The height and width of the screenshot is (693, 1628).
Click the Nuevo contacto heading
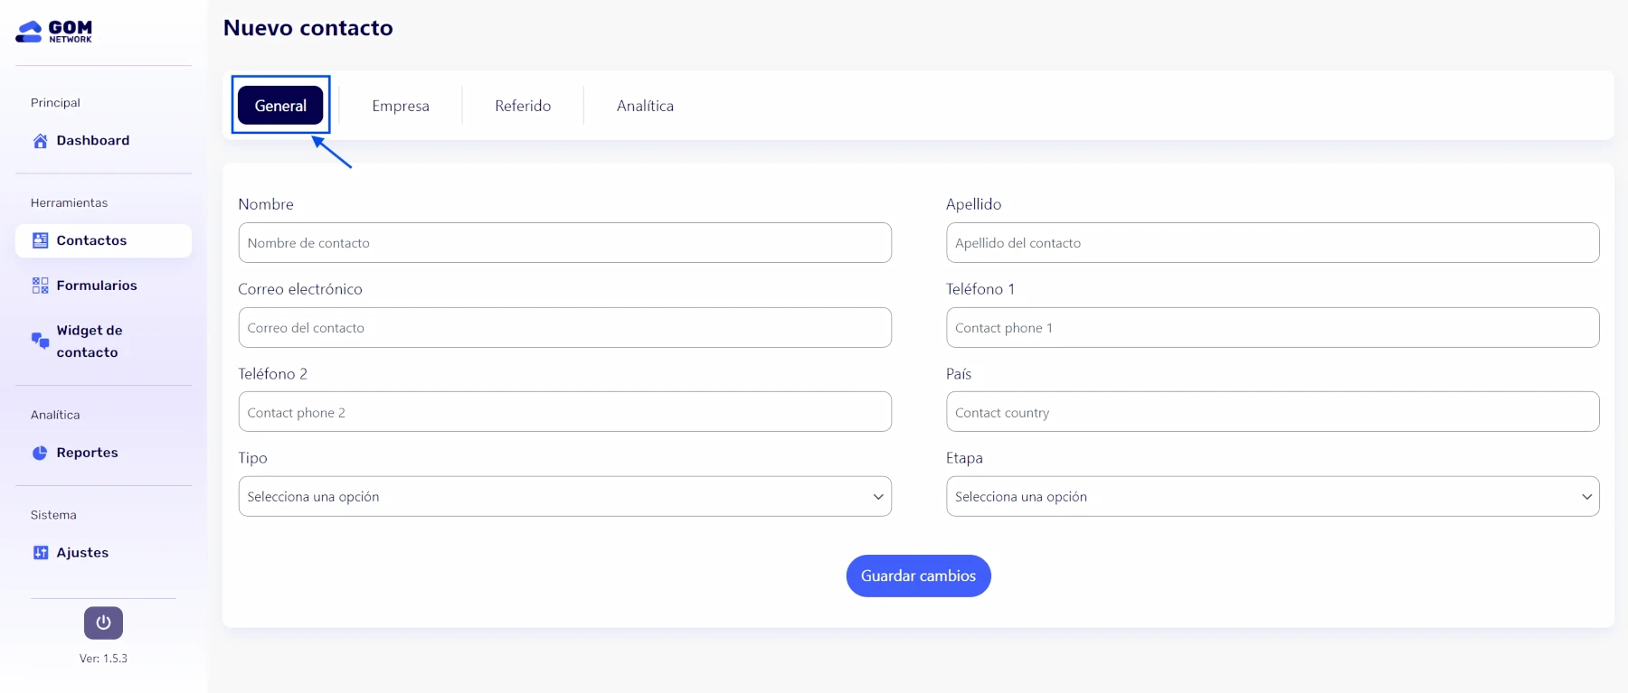308,28
